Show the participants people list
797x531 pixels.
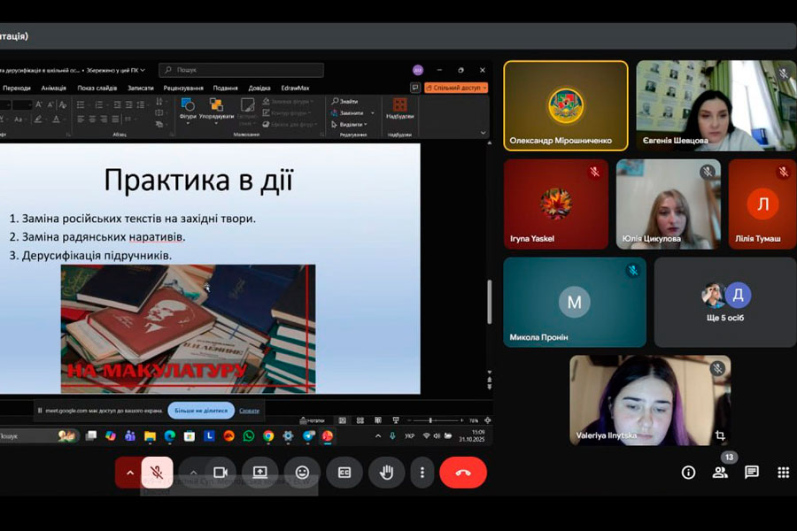click(x=720, y=473)
